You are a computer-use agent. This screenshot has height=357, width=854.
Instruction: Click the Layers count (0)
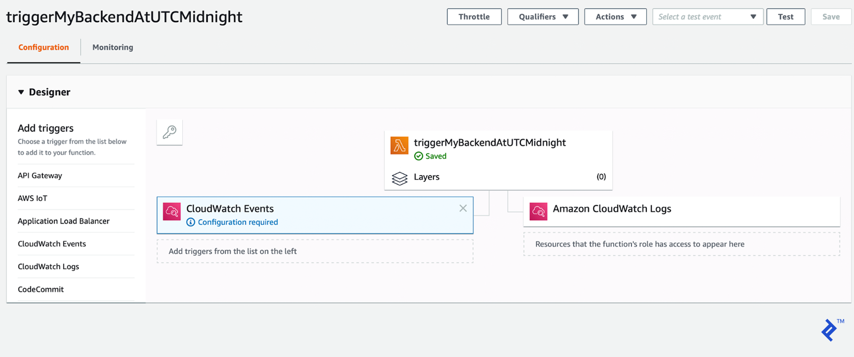click(x=601, y=177)
